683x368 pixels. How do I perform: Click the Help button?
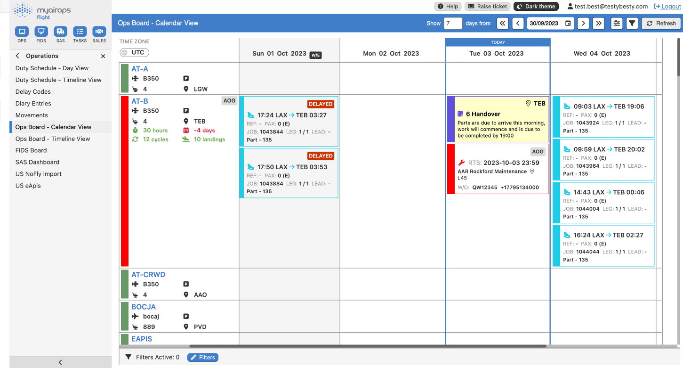[x=448, y=7]
